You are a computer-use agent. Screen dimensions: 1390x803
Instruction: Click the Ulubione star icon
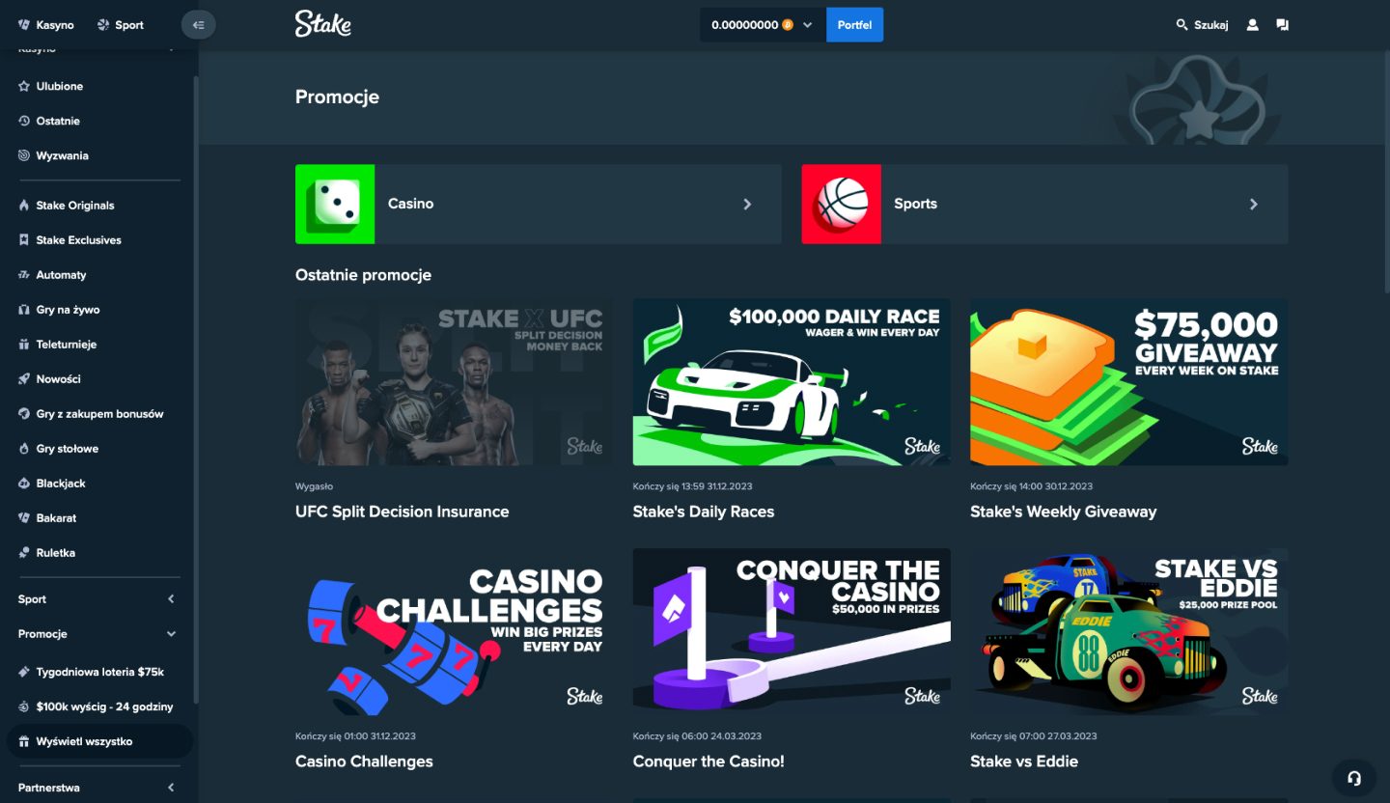[x=24, y=86]
